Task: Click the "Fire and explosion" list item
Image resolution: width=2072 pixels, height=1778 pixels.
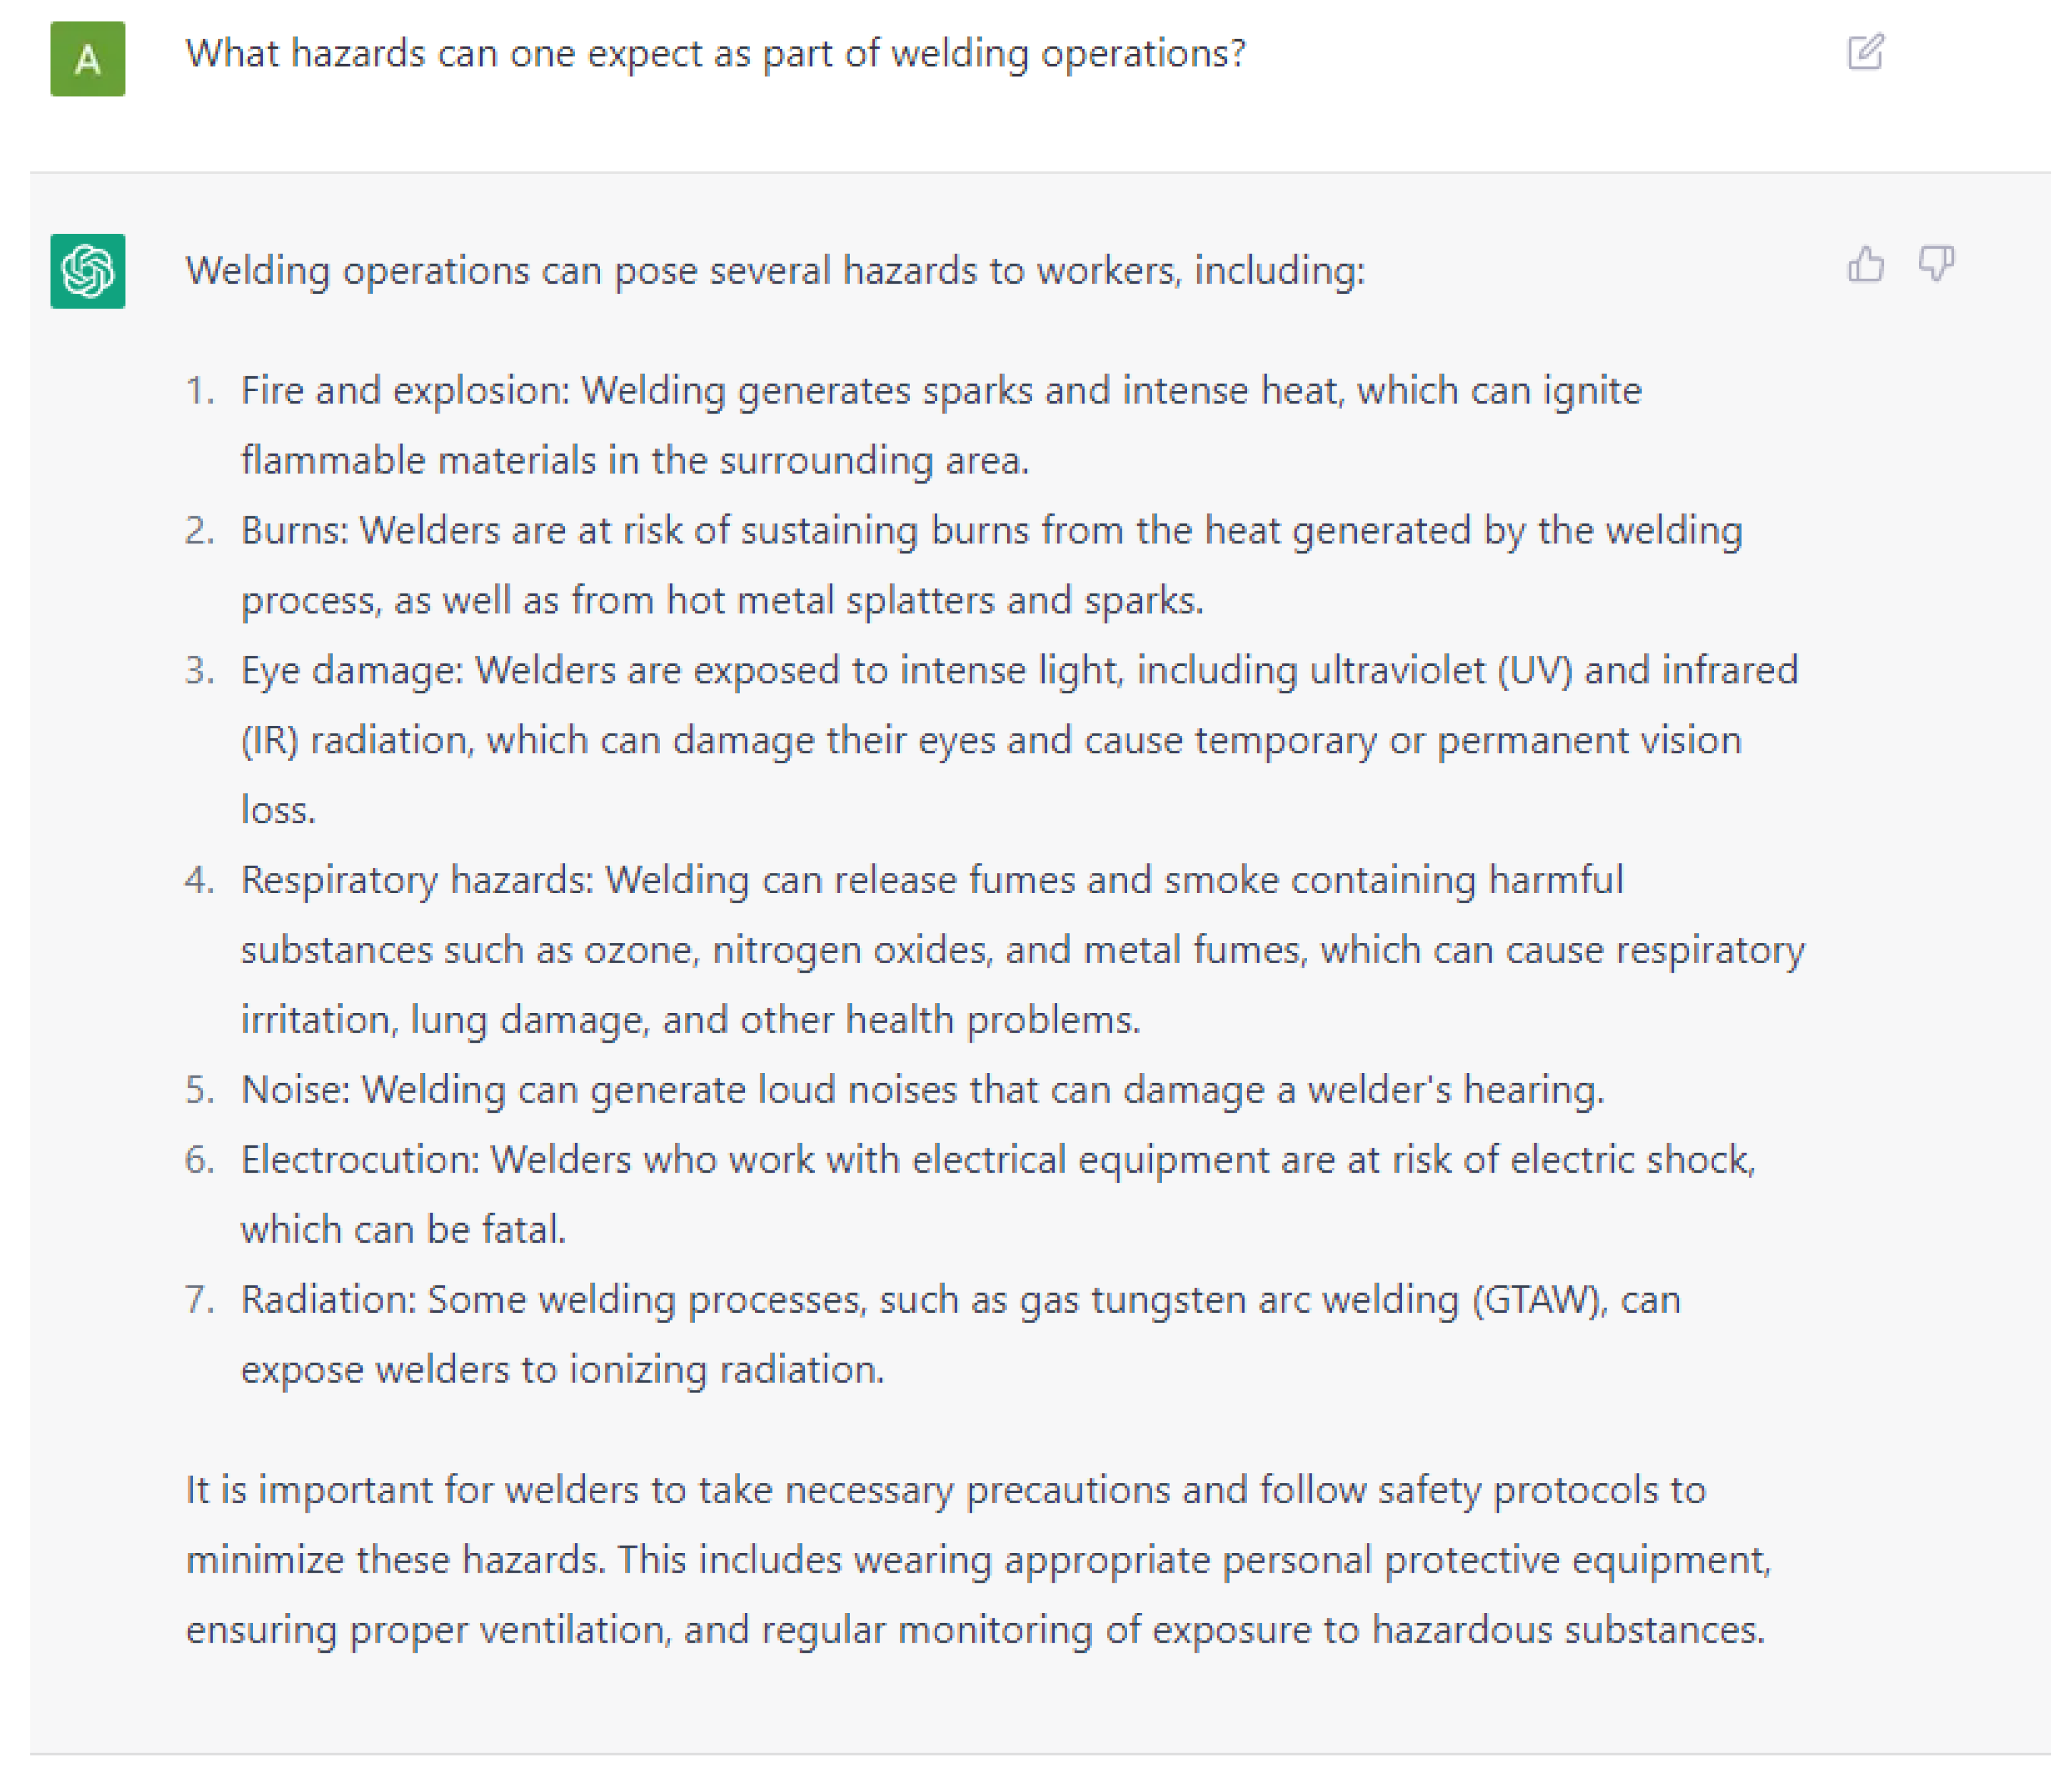Action: [940, 425]
